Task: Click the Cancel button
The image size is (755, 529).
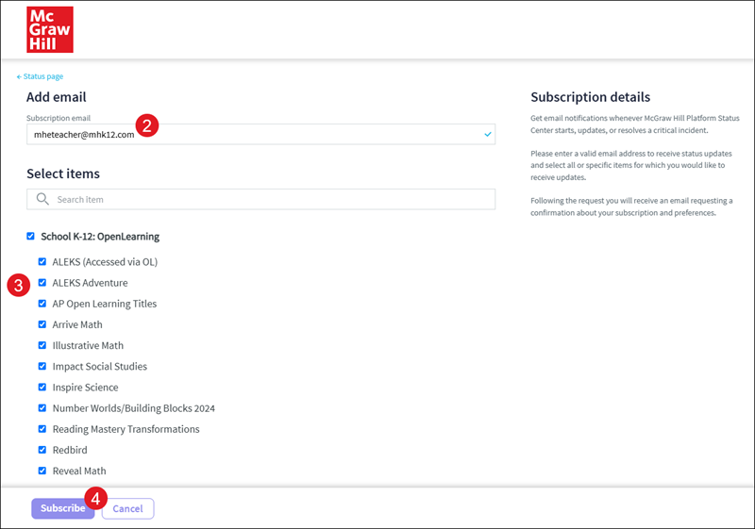Action: (127, 508)
